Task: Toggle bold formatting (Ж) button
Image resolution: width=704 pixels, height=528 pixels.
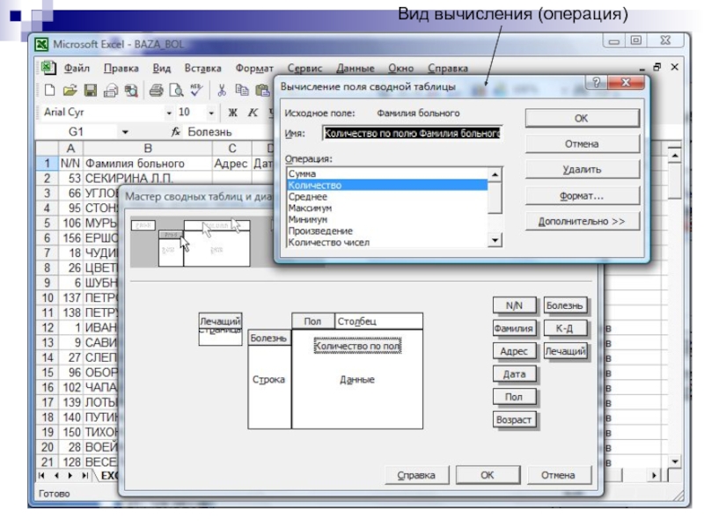Action: (x=233, y=113)
